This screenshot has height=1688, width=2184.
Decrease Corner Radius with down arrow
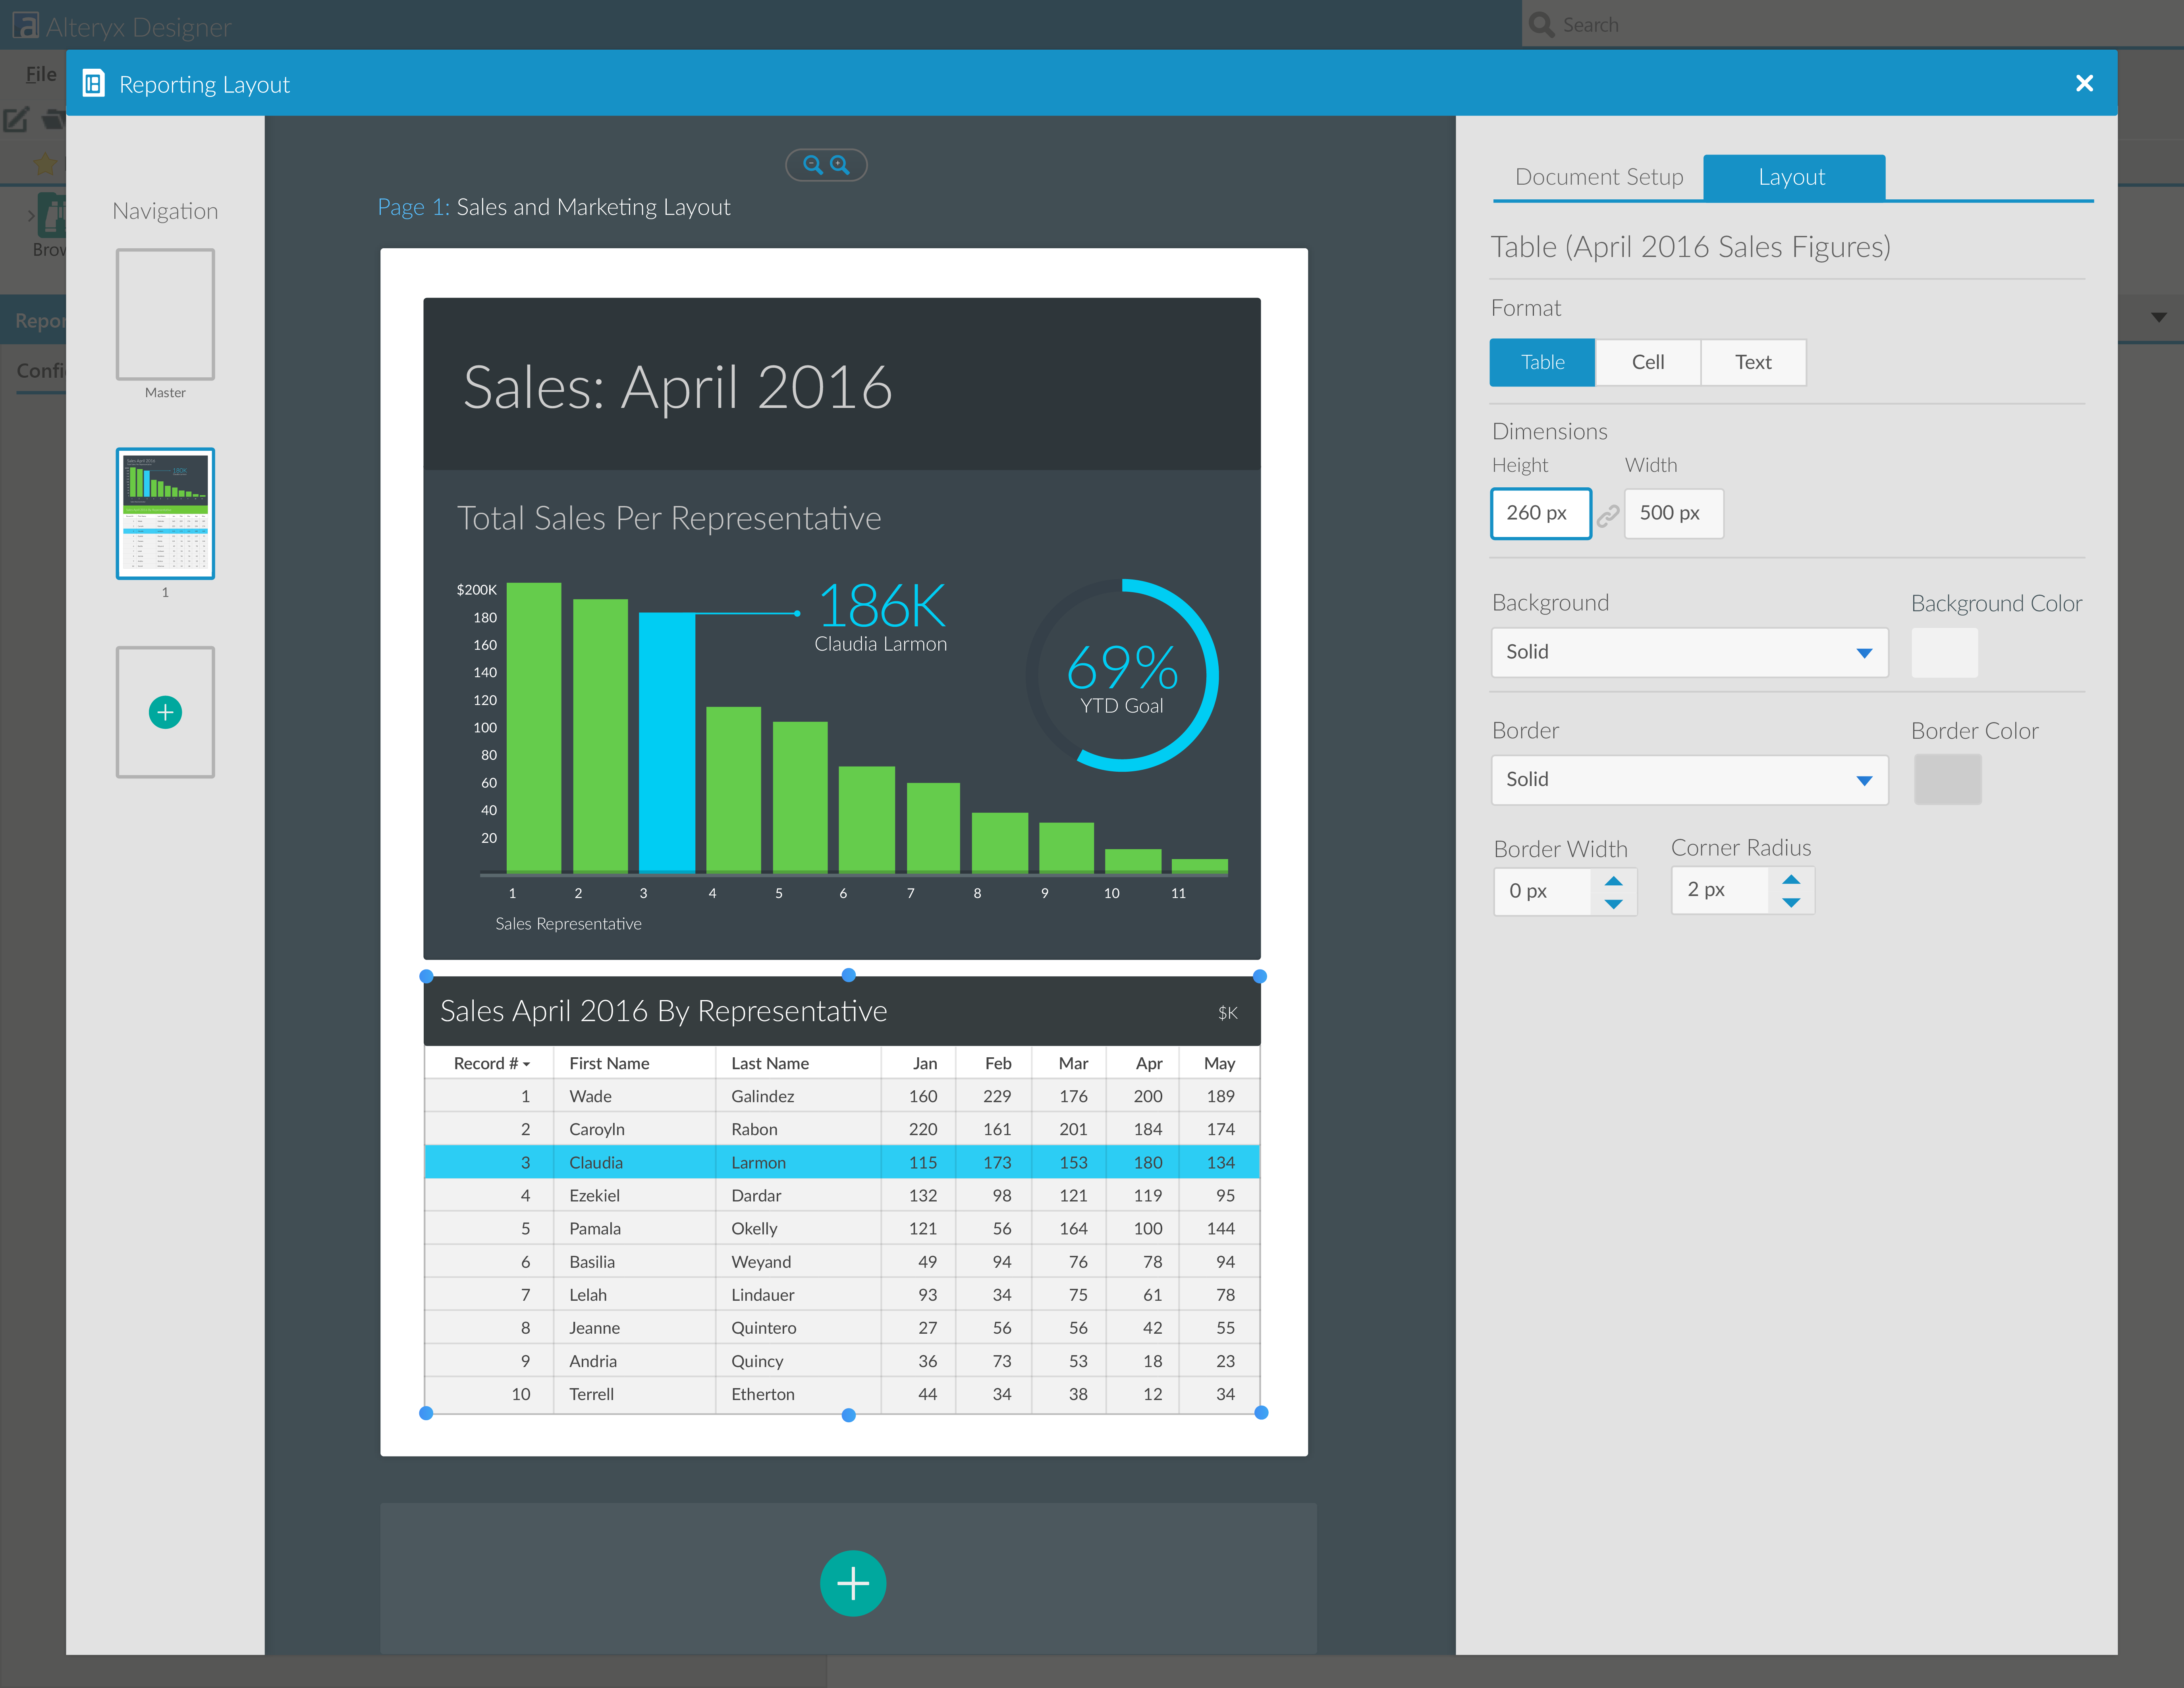pos(1791,903)
